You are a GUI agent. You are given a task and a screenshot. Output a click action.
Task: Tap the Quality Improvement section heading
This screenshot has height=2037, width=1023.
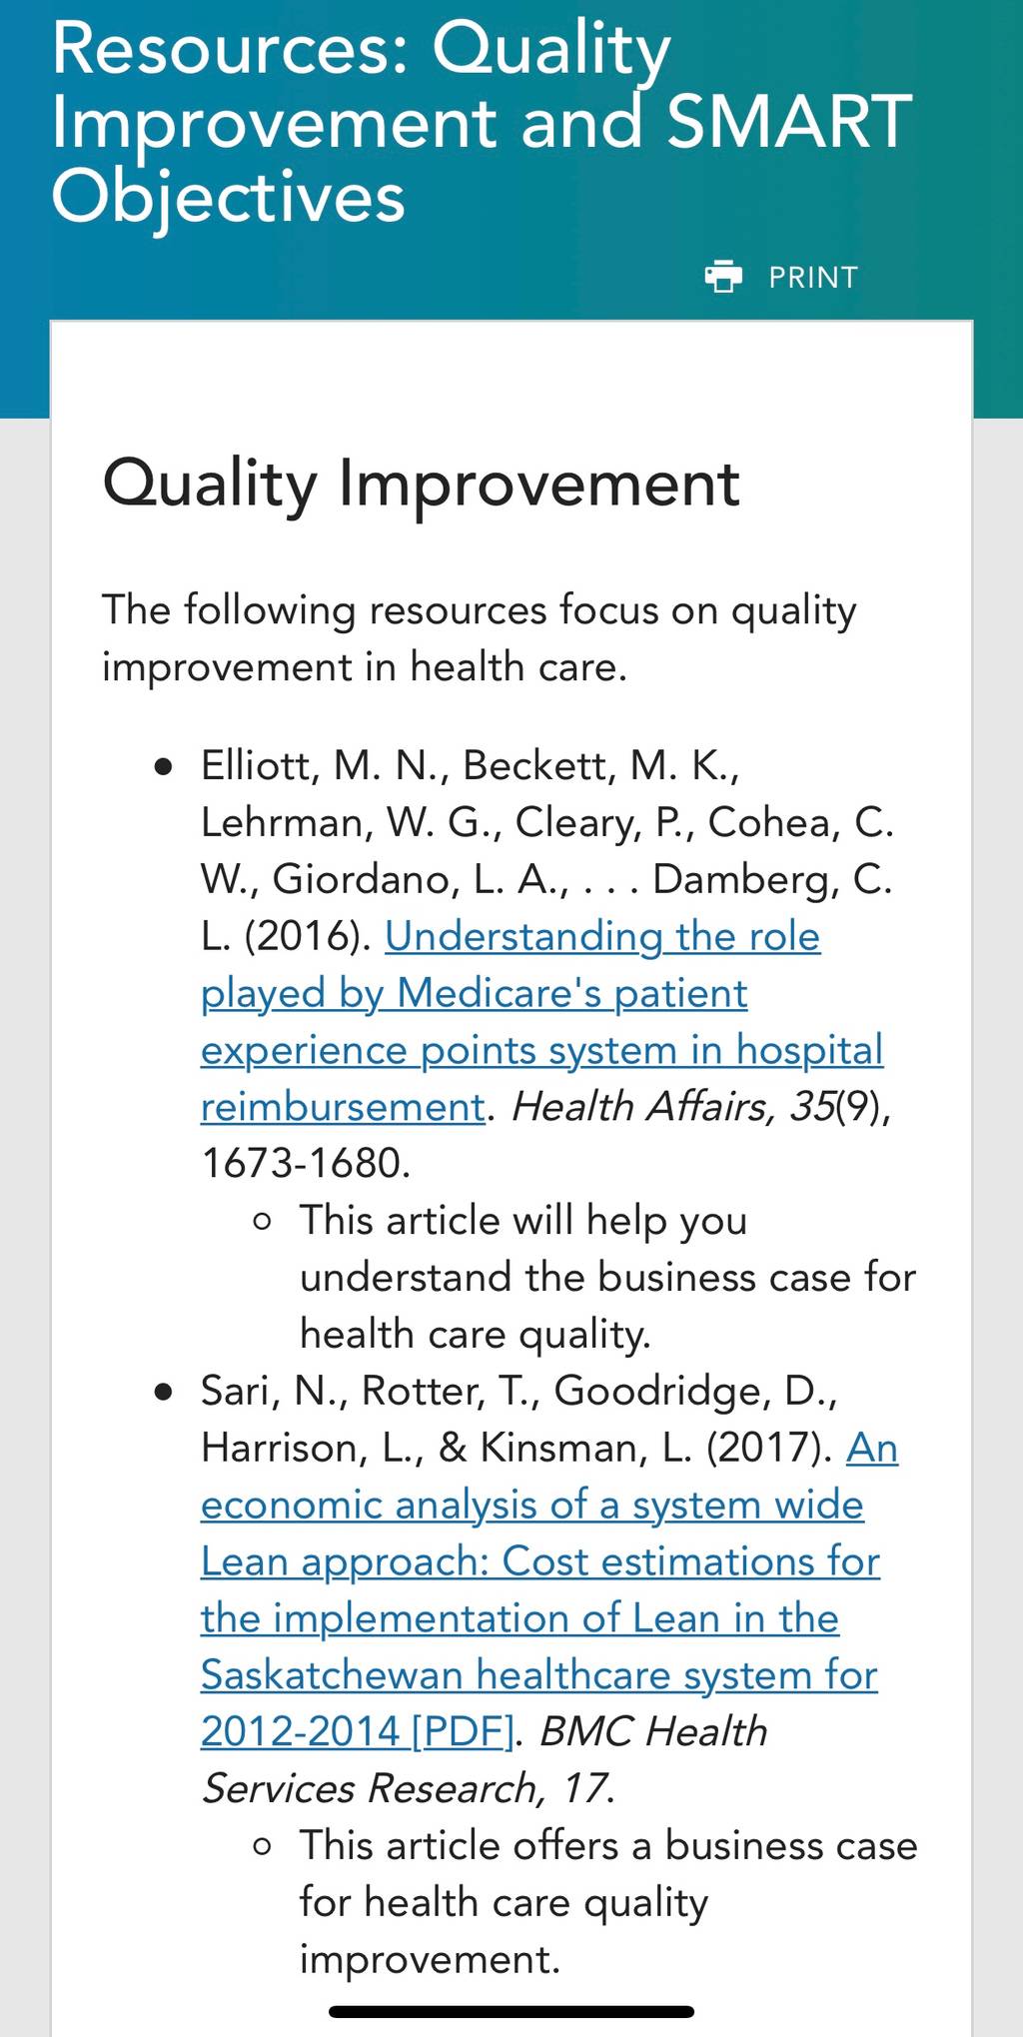(x=421, y=485)
